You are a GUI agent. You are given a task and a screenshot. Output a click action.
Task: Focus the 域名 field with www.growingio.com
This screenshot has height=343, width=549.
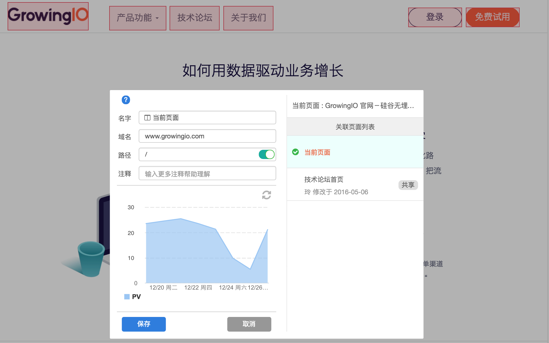(x=207, y=136)
